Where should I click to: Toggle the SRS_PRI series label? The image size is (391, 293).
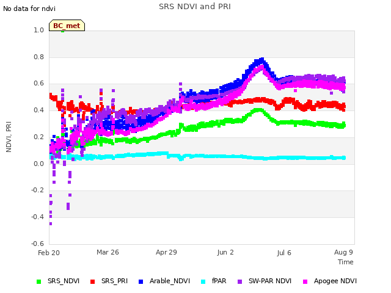point(114,281)
